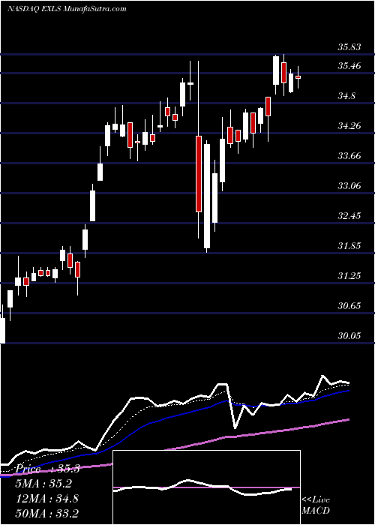Viewport: 375px width, 525px height.
Task: Select the 30.05 price level label
Action: 349,336
